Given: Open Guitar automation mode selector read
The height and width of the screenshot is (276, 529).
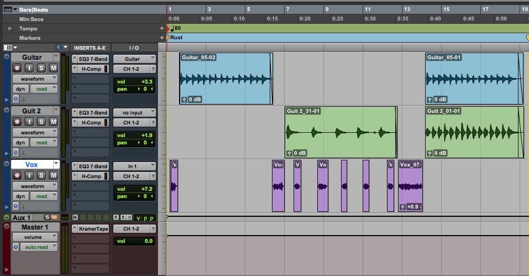Looking at the screenshot, I should tap(44, 89).
